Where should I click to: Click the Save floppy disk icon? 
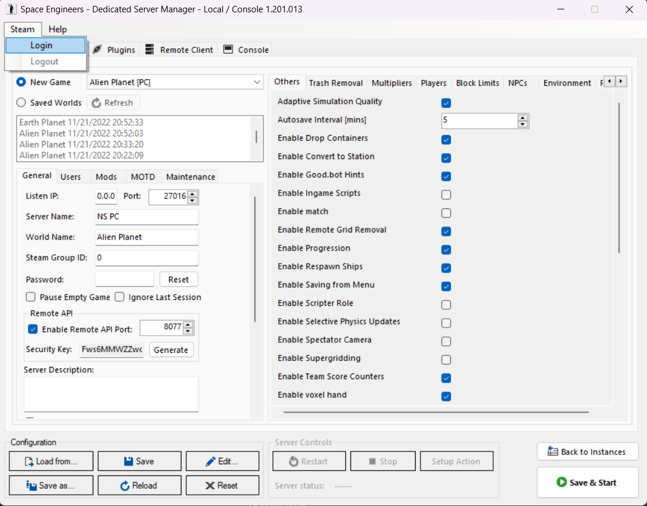[129, 461]
